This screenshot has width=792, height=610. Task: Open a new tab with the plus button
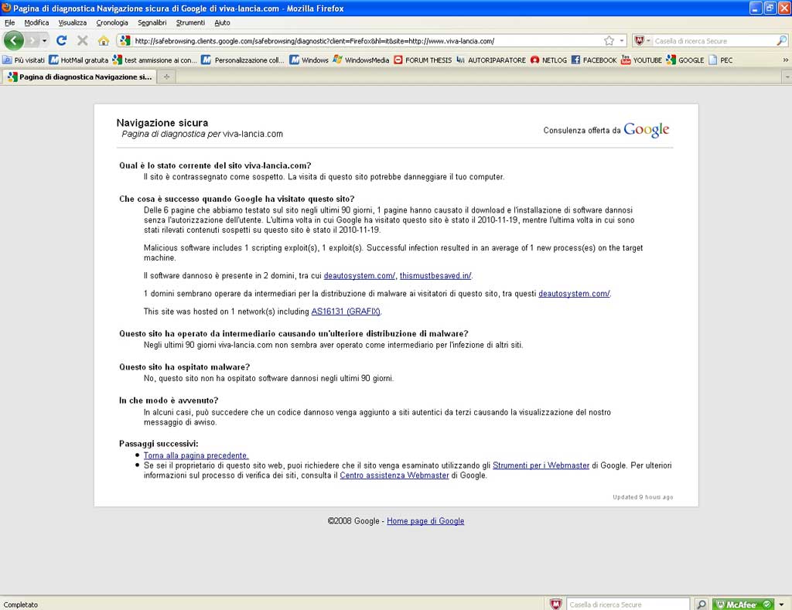click(x=166, y=77)
